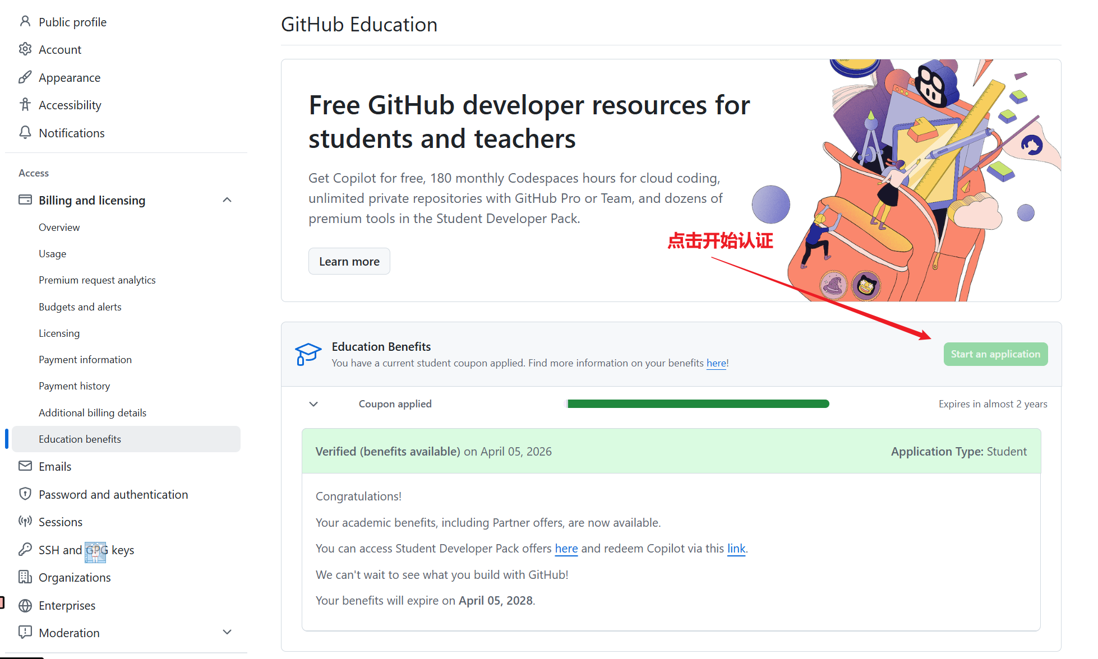The height and width of the screenshot is (659, 1098).
Task: Go to the Sessions settings page
Action: click(x=61, y=522)
